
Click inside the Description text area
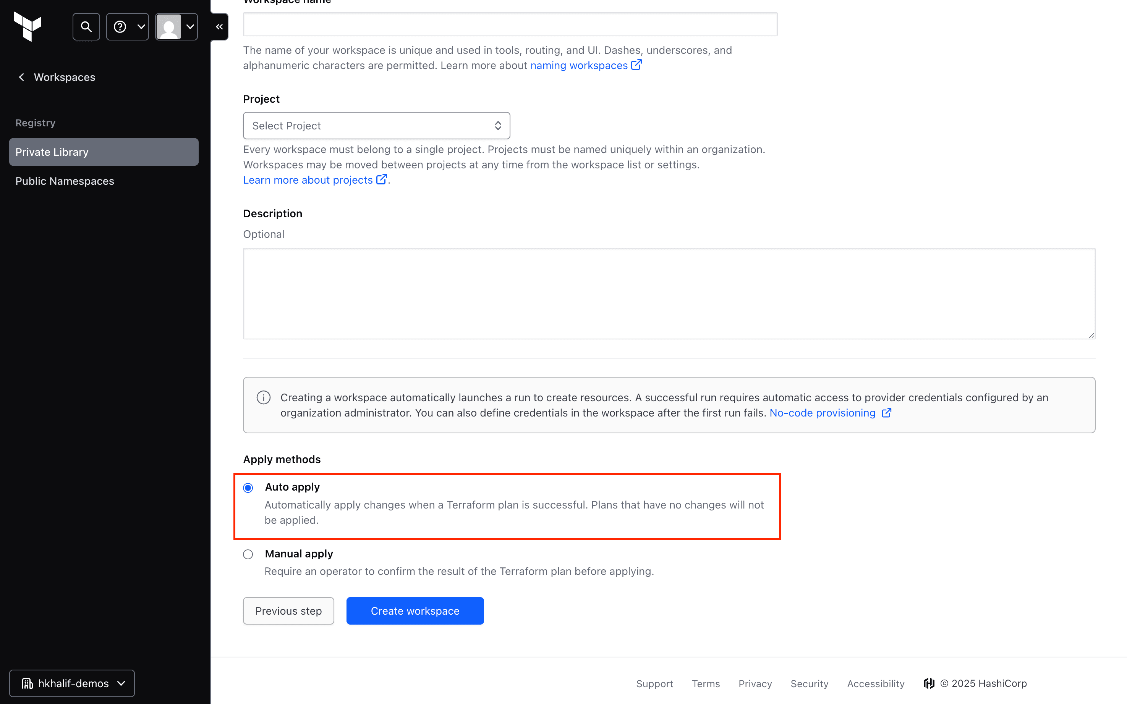pos(669,293)
